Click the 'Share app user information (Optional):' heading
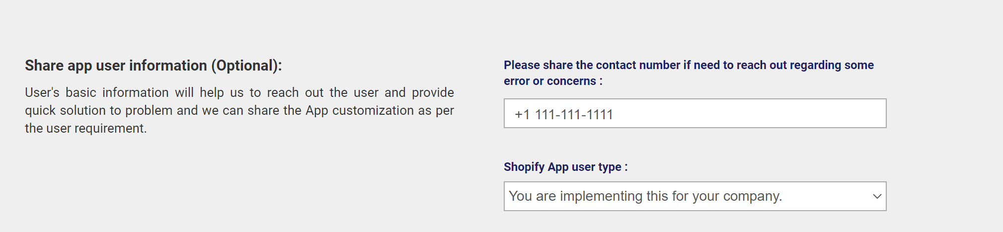The image size is (1003, 232). (x=153, y=66)
